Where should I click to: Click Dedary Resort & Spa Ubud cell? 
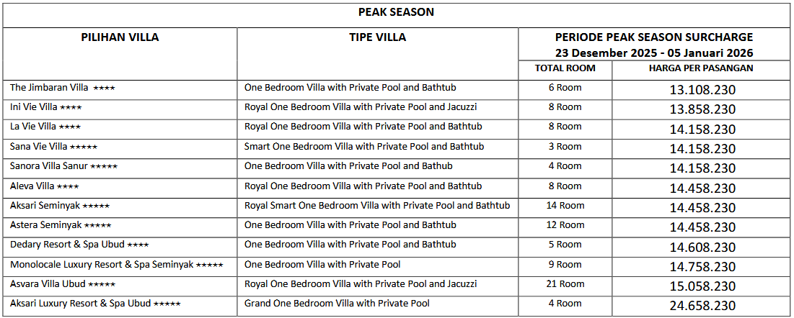coord(79,245)
